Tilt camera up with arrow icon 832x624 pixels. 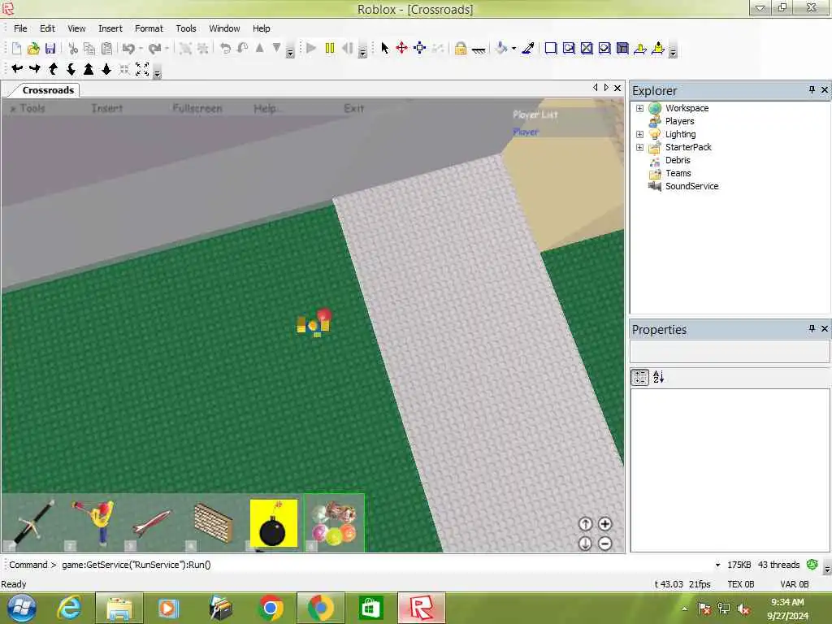pyautogui.click(x=53, y=68)
